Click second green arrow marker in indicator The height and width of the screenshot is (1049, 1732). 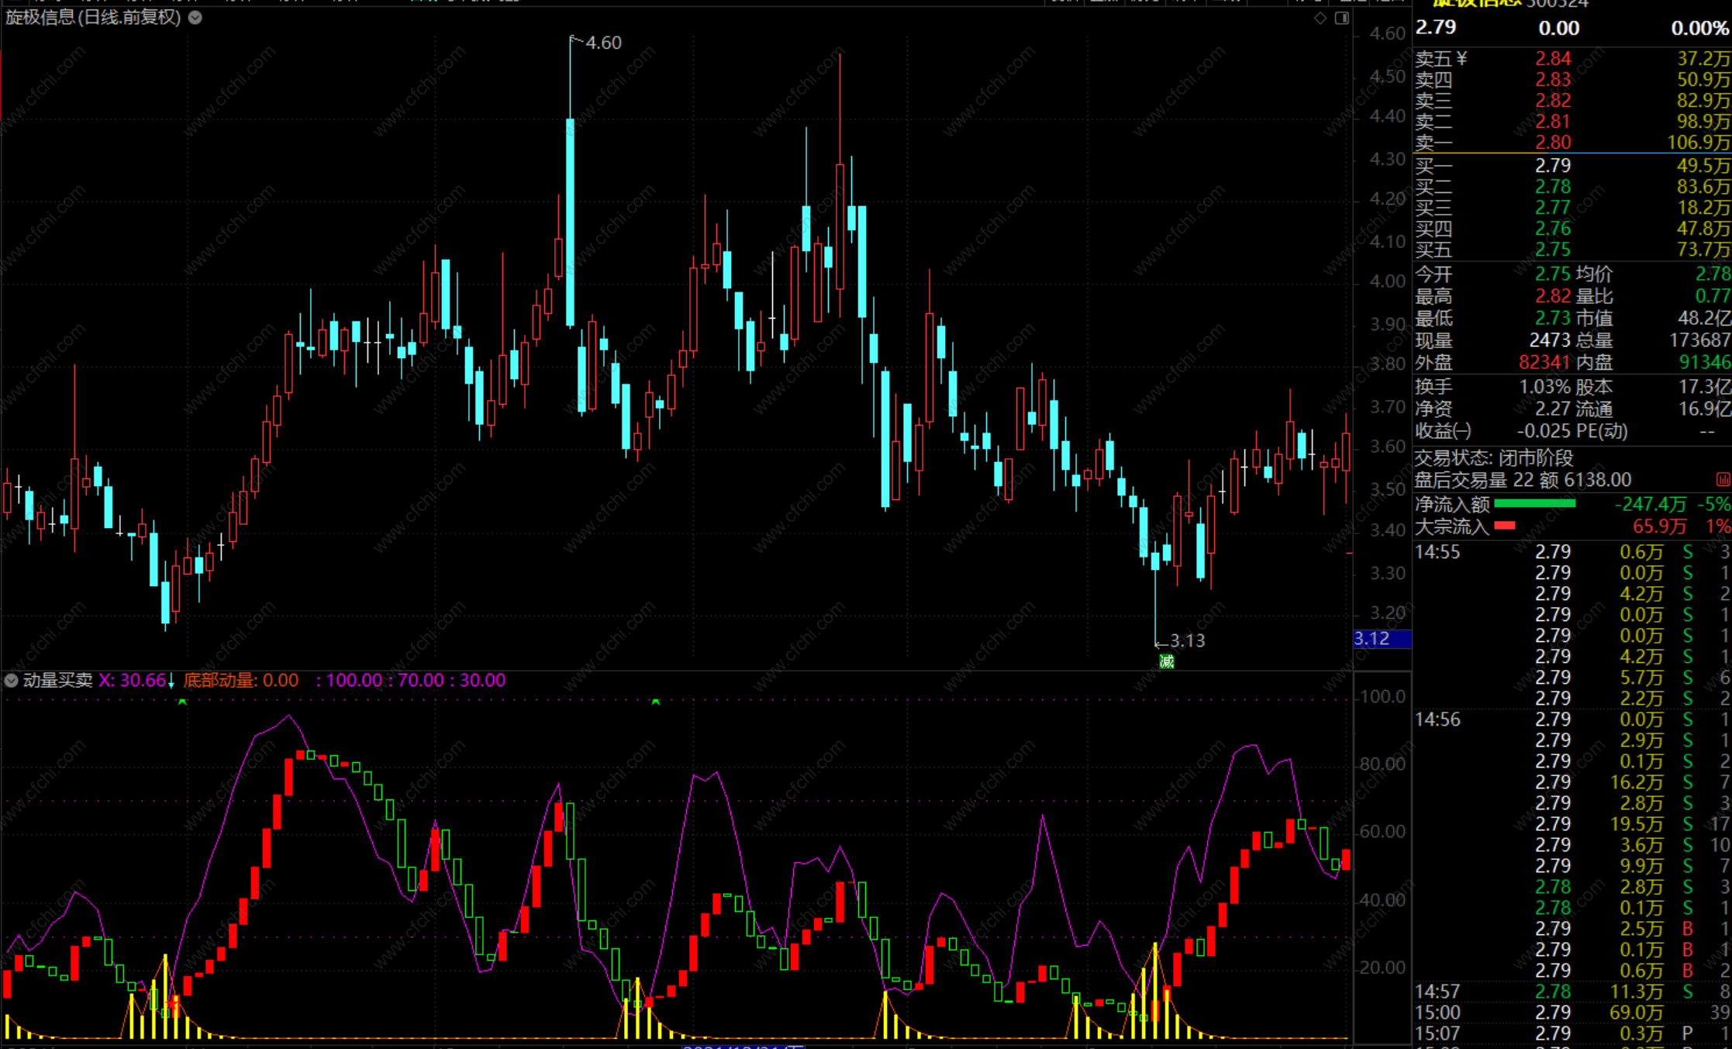tap(656, 702)
